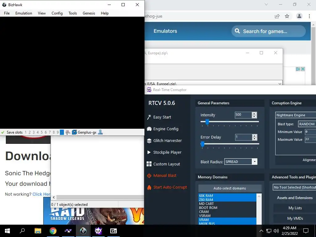Click the Custom Layout grid icon

coord(149,164)
